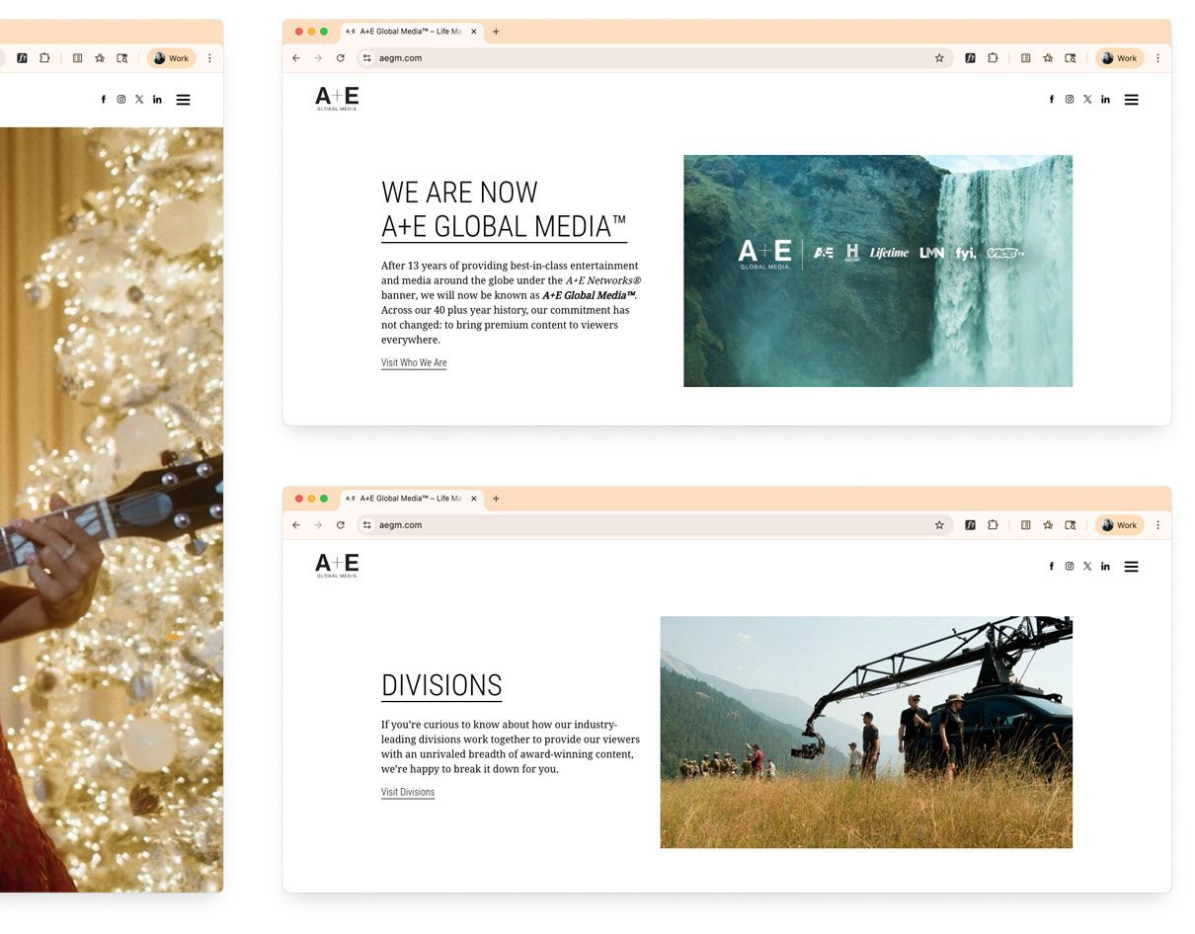Viewport: 1195px width, 934px height.
Task: Open Instagram icon in the waterfall page window
Action: [1069, 100]
